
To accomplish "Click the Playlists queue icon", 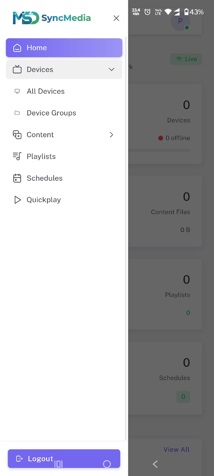I will [17, 156].
